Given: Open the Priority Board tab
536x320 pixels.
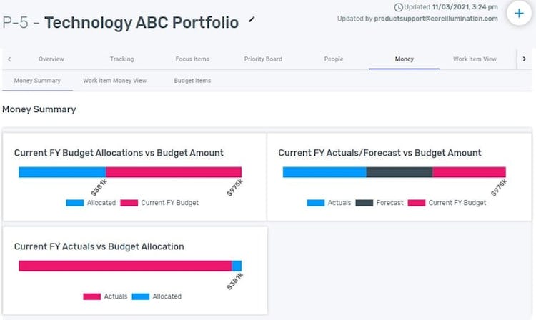Looking at the screenshot, I should click(263, 59).
